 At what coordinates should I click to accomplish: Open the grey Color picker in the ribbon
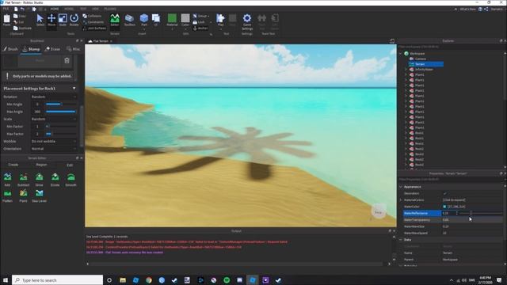click(x=185, y=20)
